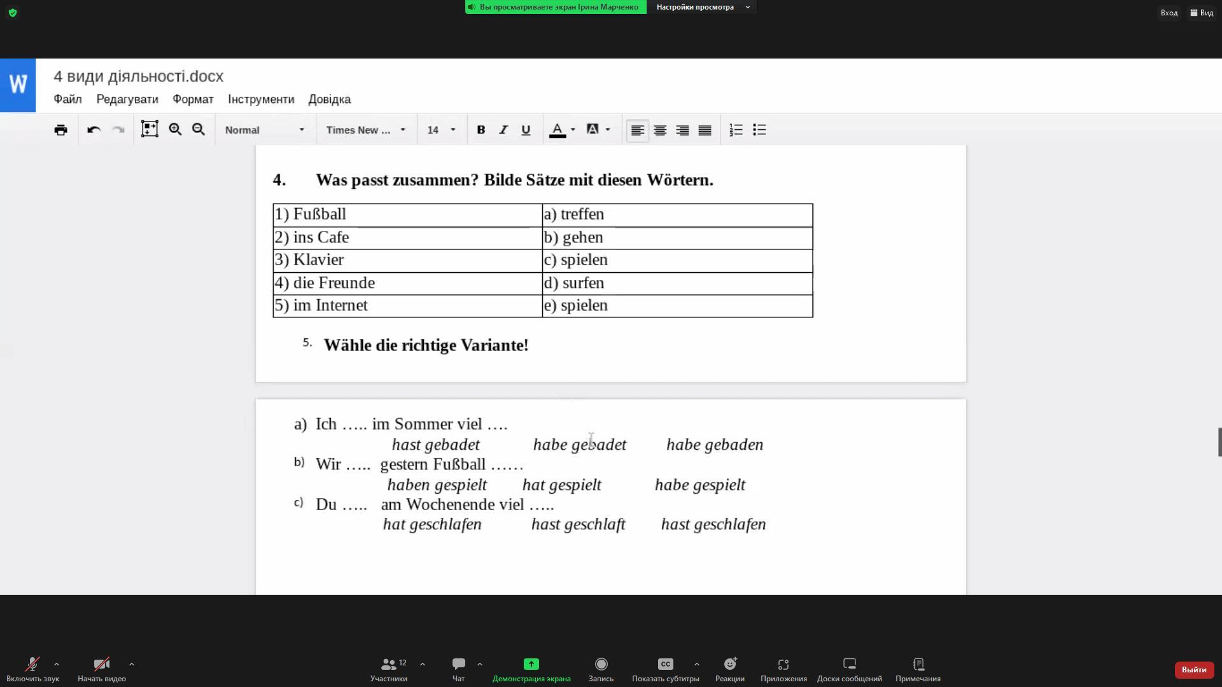Toggle italic formatting
The width and height of the screenshot is (1222, 687).
[x=503, y=130]
